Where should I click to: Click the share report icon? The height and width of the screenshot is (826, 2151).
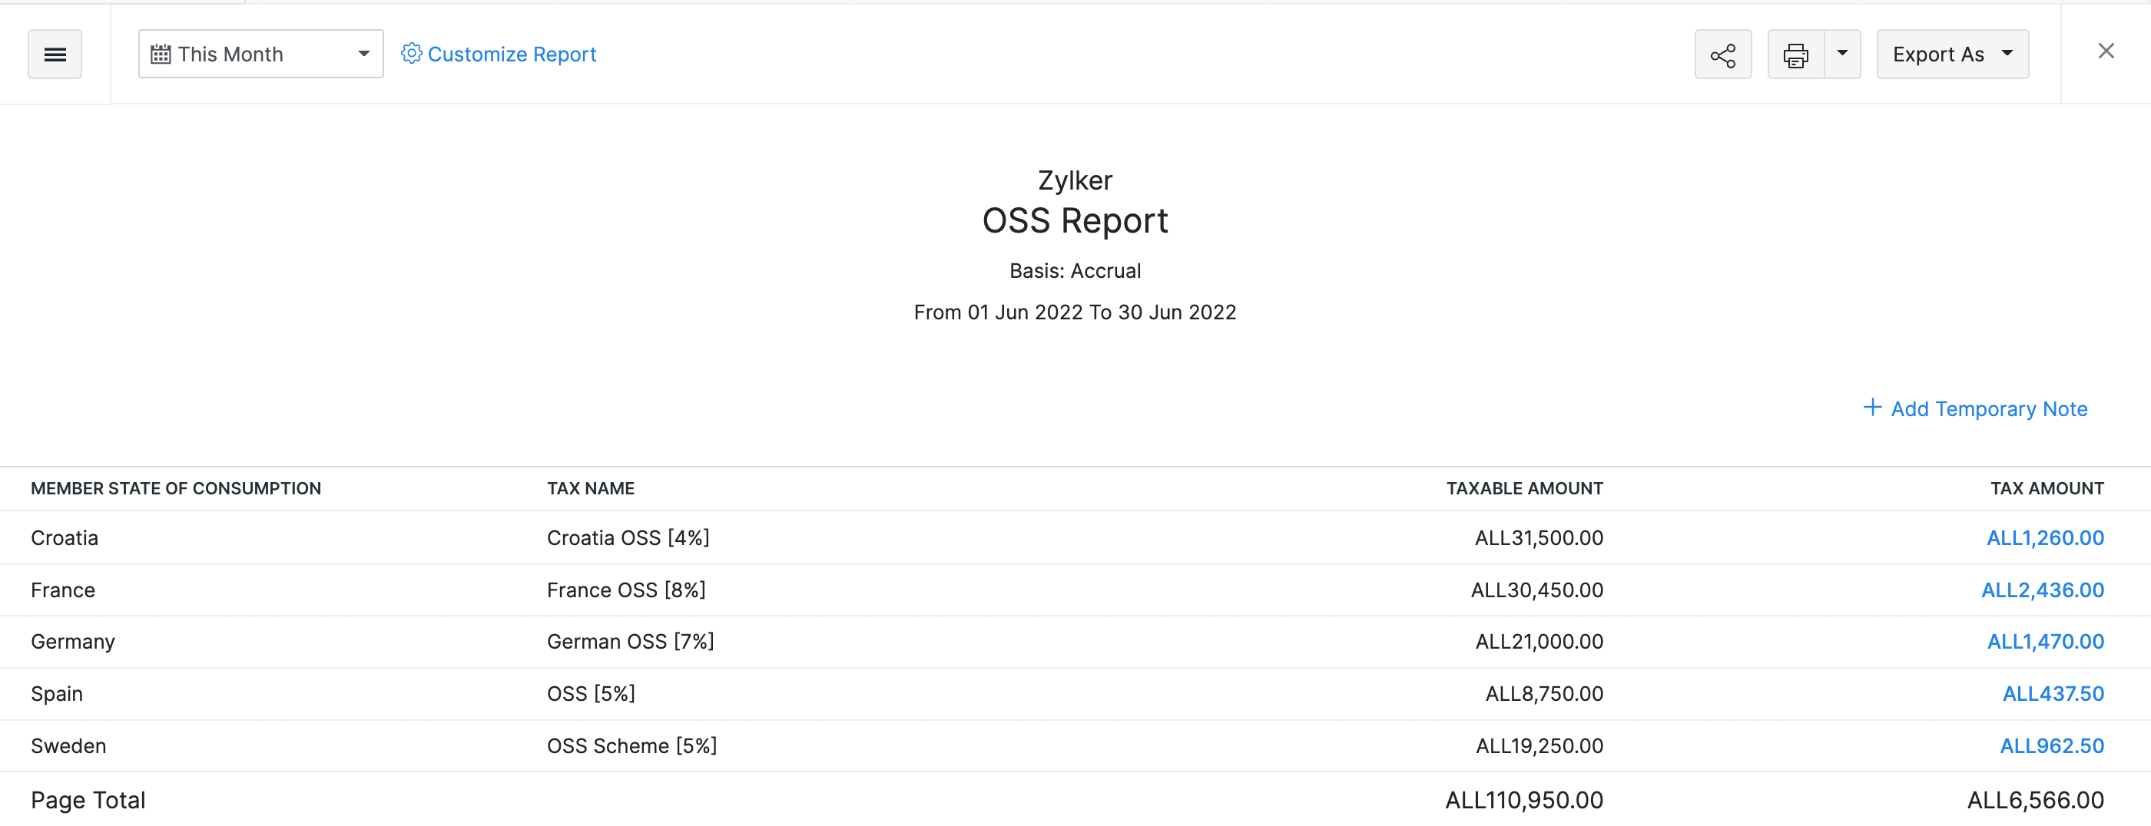click(1722, 55)
